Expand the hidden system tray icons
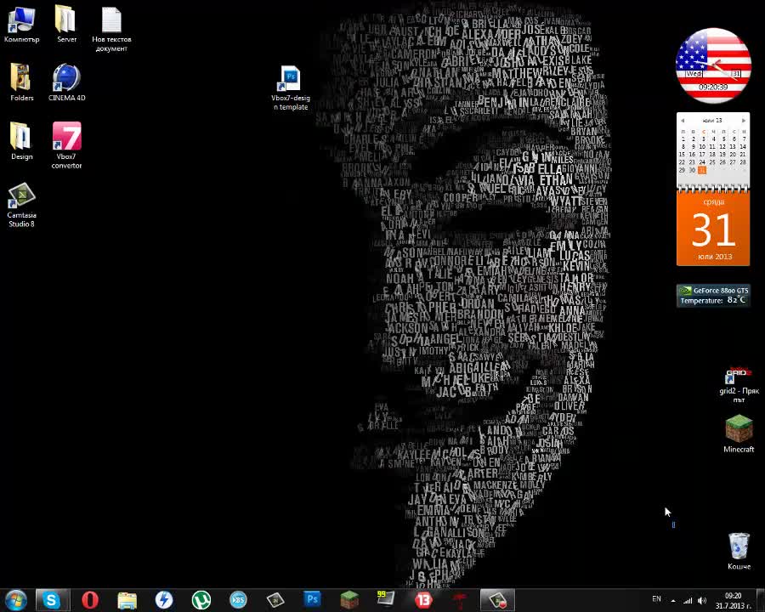Image resolution: width=765 pixels, height=612 pixels. [x=673, y=600]
